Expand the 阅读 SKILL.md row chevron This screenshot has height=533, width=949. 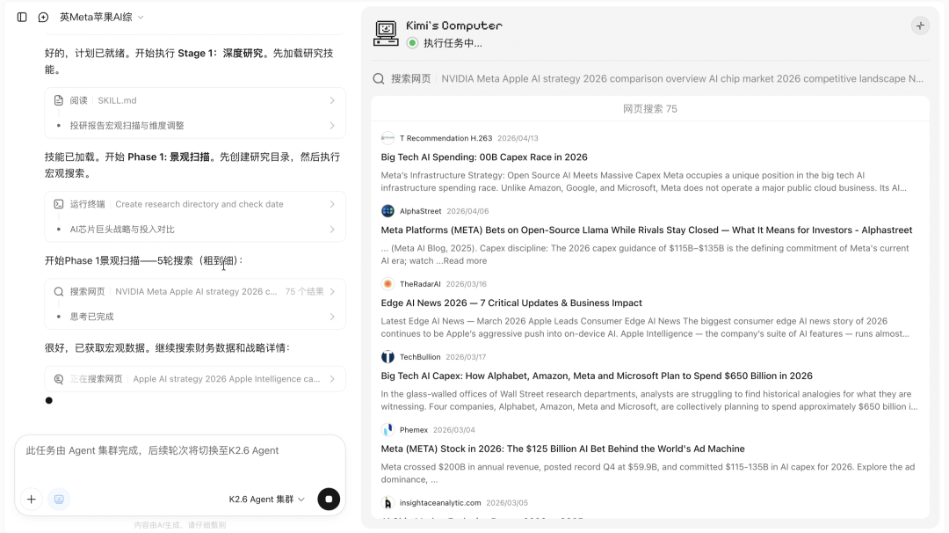(x=332, y=100)
